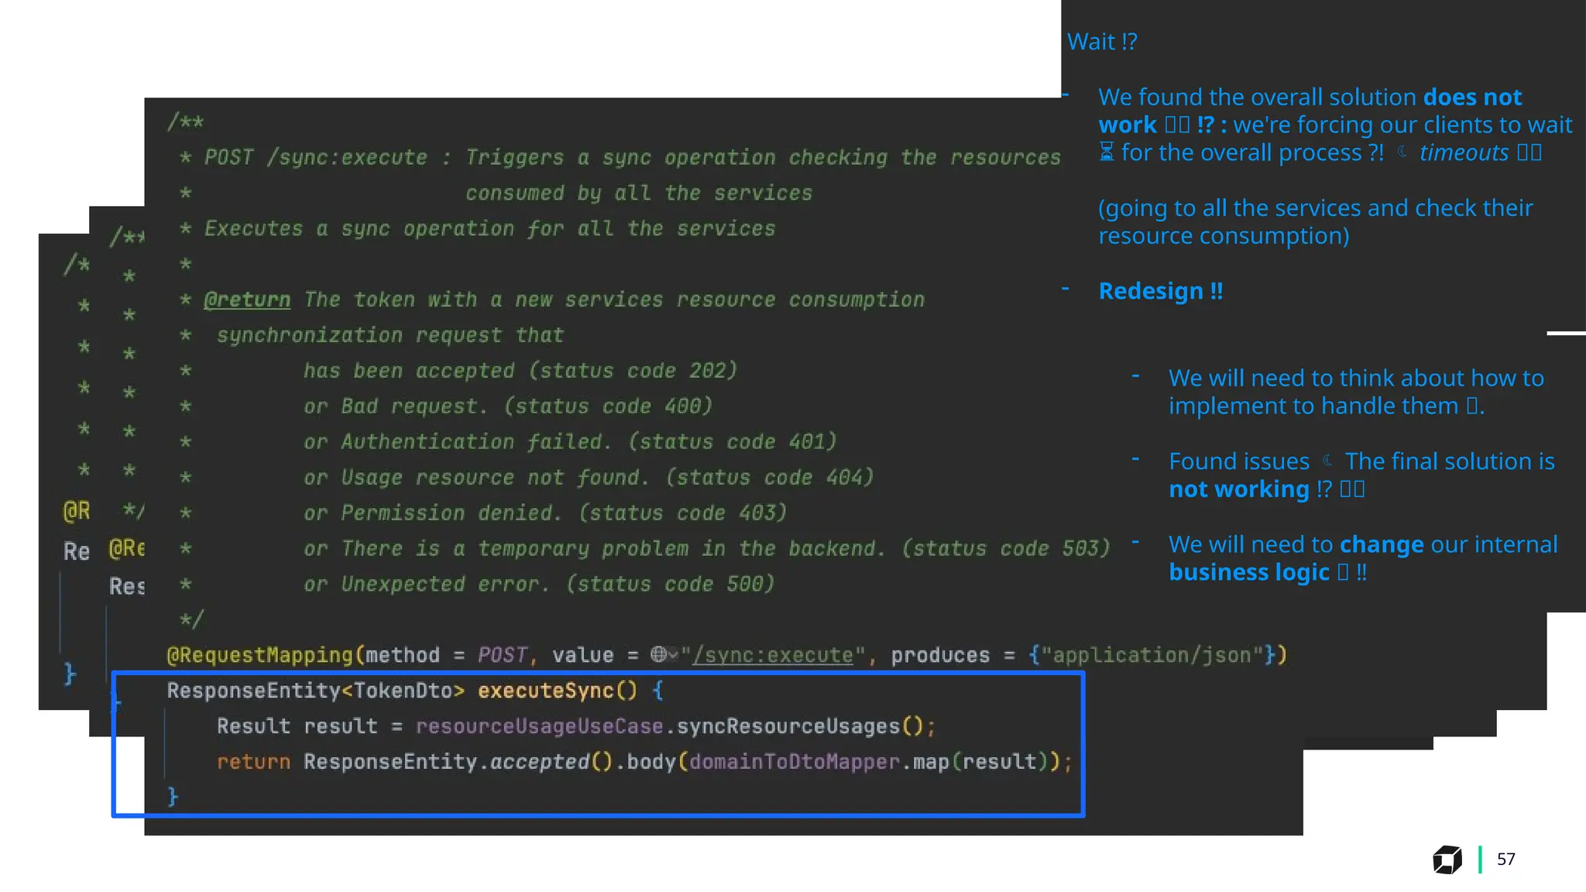Click the bold "Redesign !!" bullet
The image size is (1586, 892).
[x=1160, y=291]
